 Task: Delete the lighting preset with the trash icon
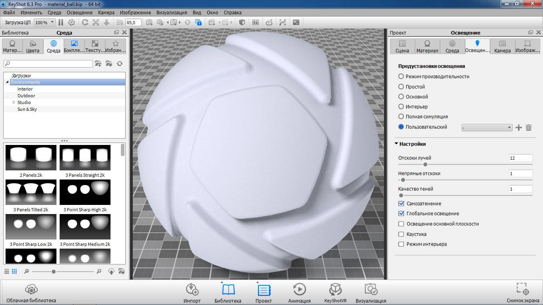529,127
